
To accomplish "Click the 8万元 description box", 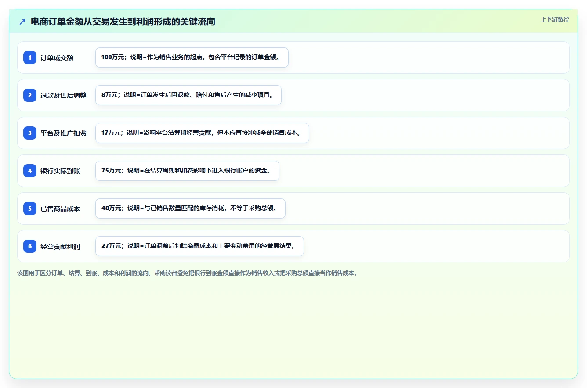I will (188, 95).
